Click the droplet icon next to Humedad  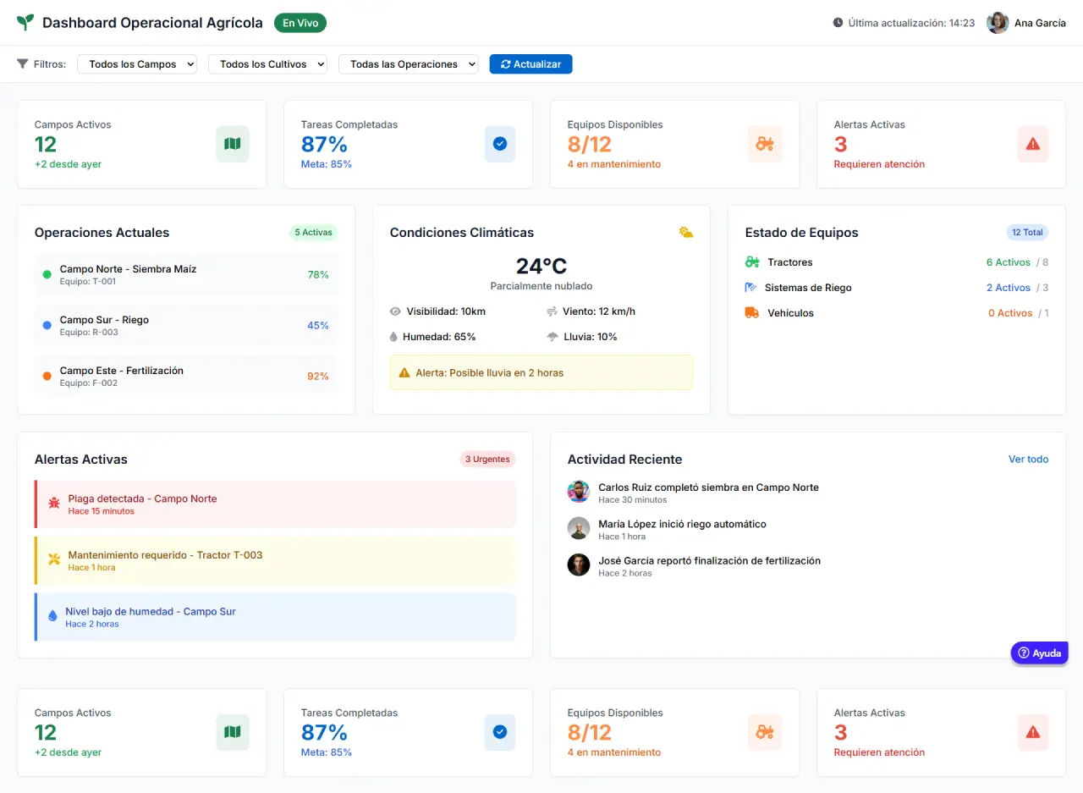click(393, 337)
